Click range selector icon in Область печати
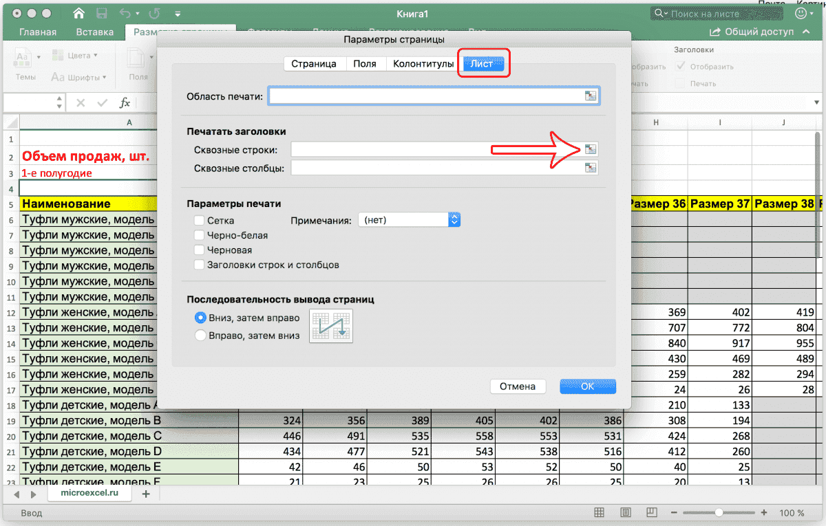 [x=591, y=96]
